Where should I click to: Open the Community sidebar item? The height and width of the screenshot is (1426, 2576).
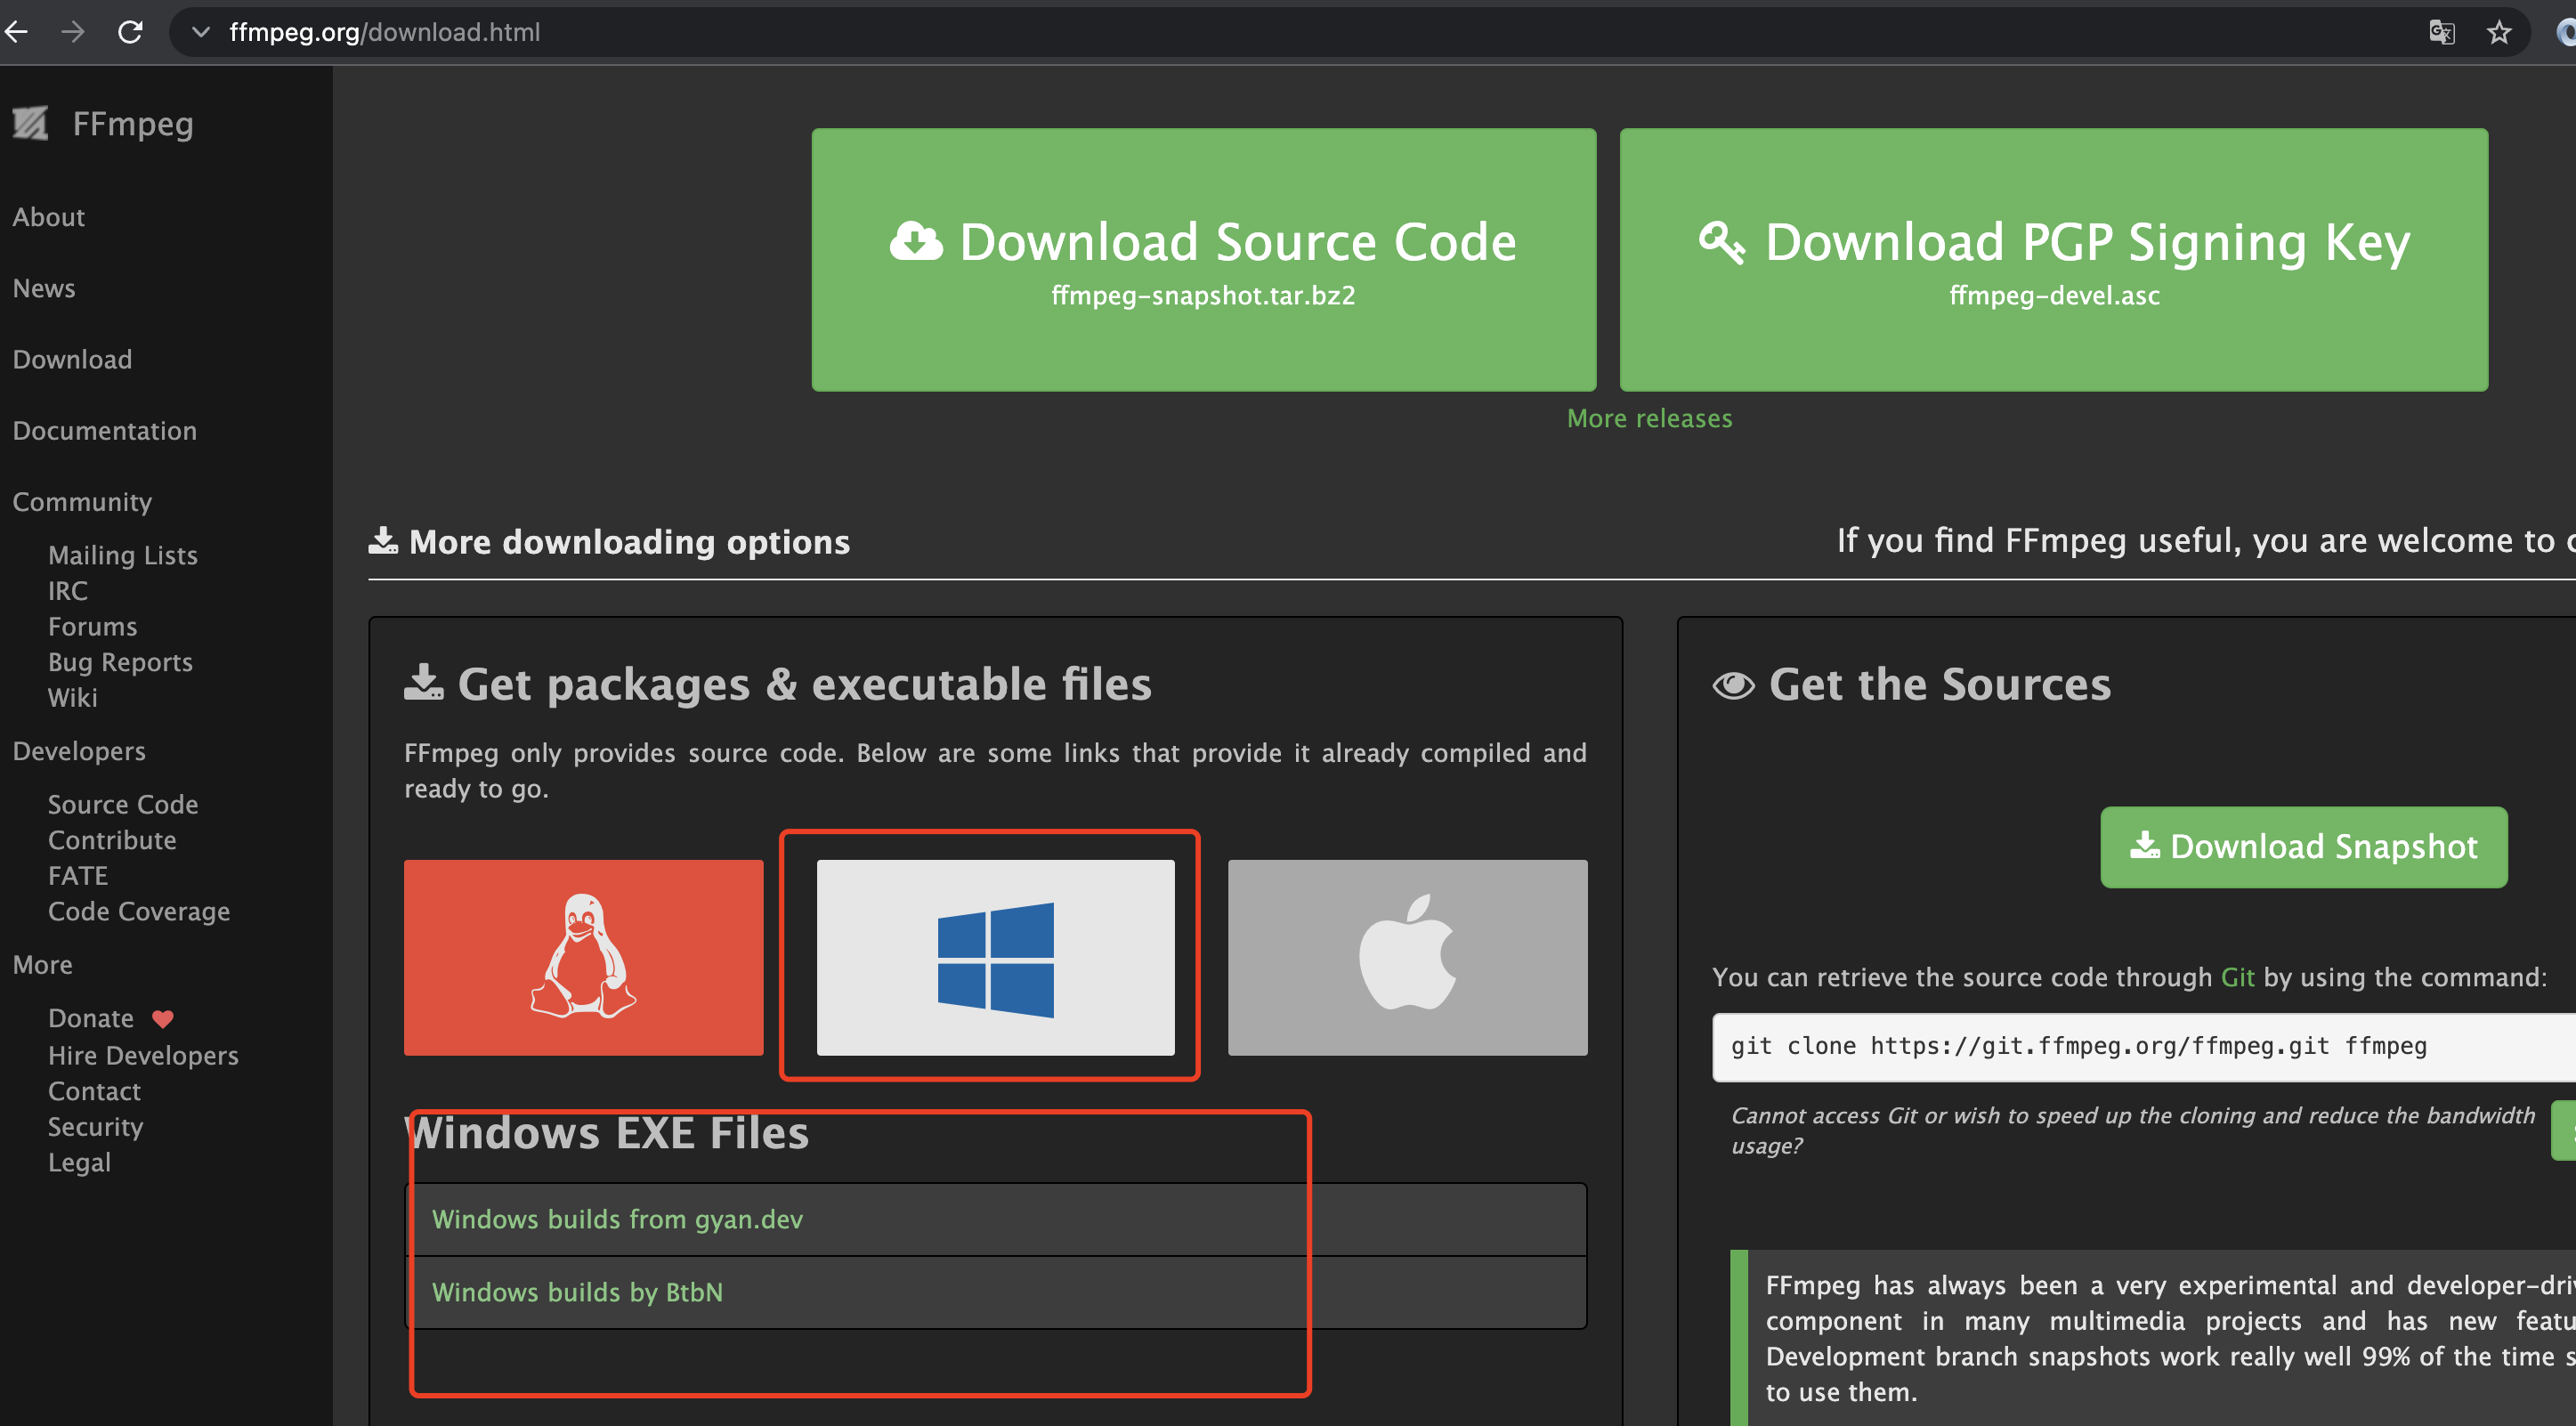point(82,502)
